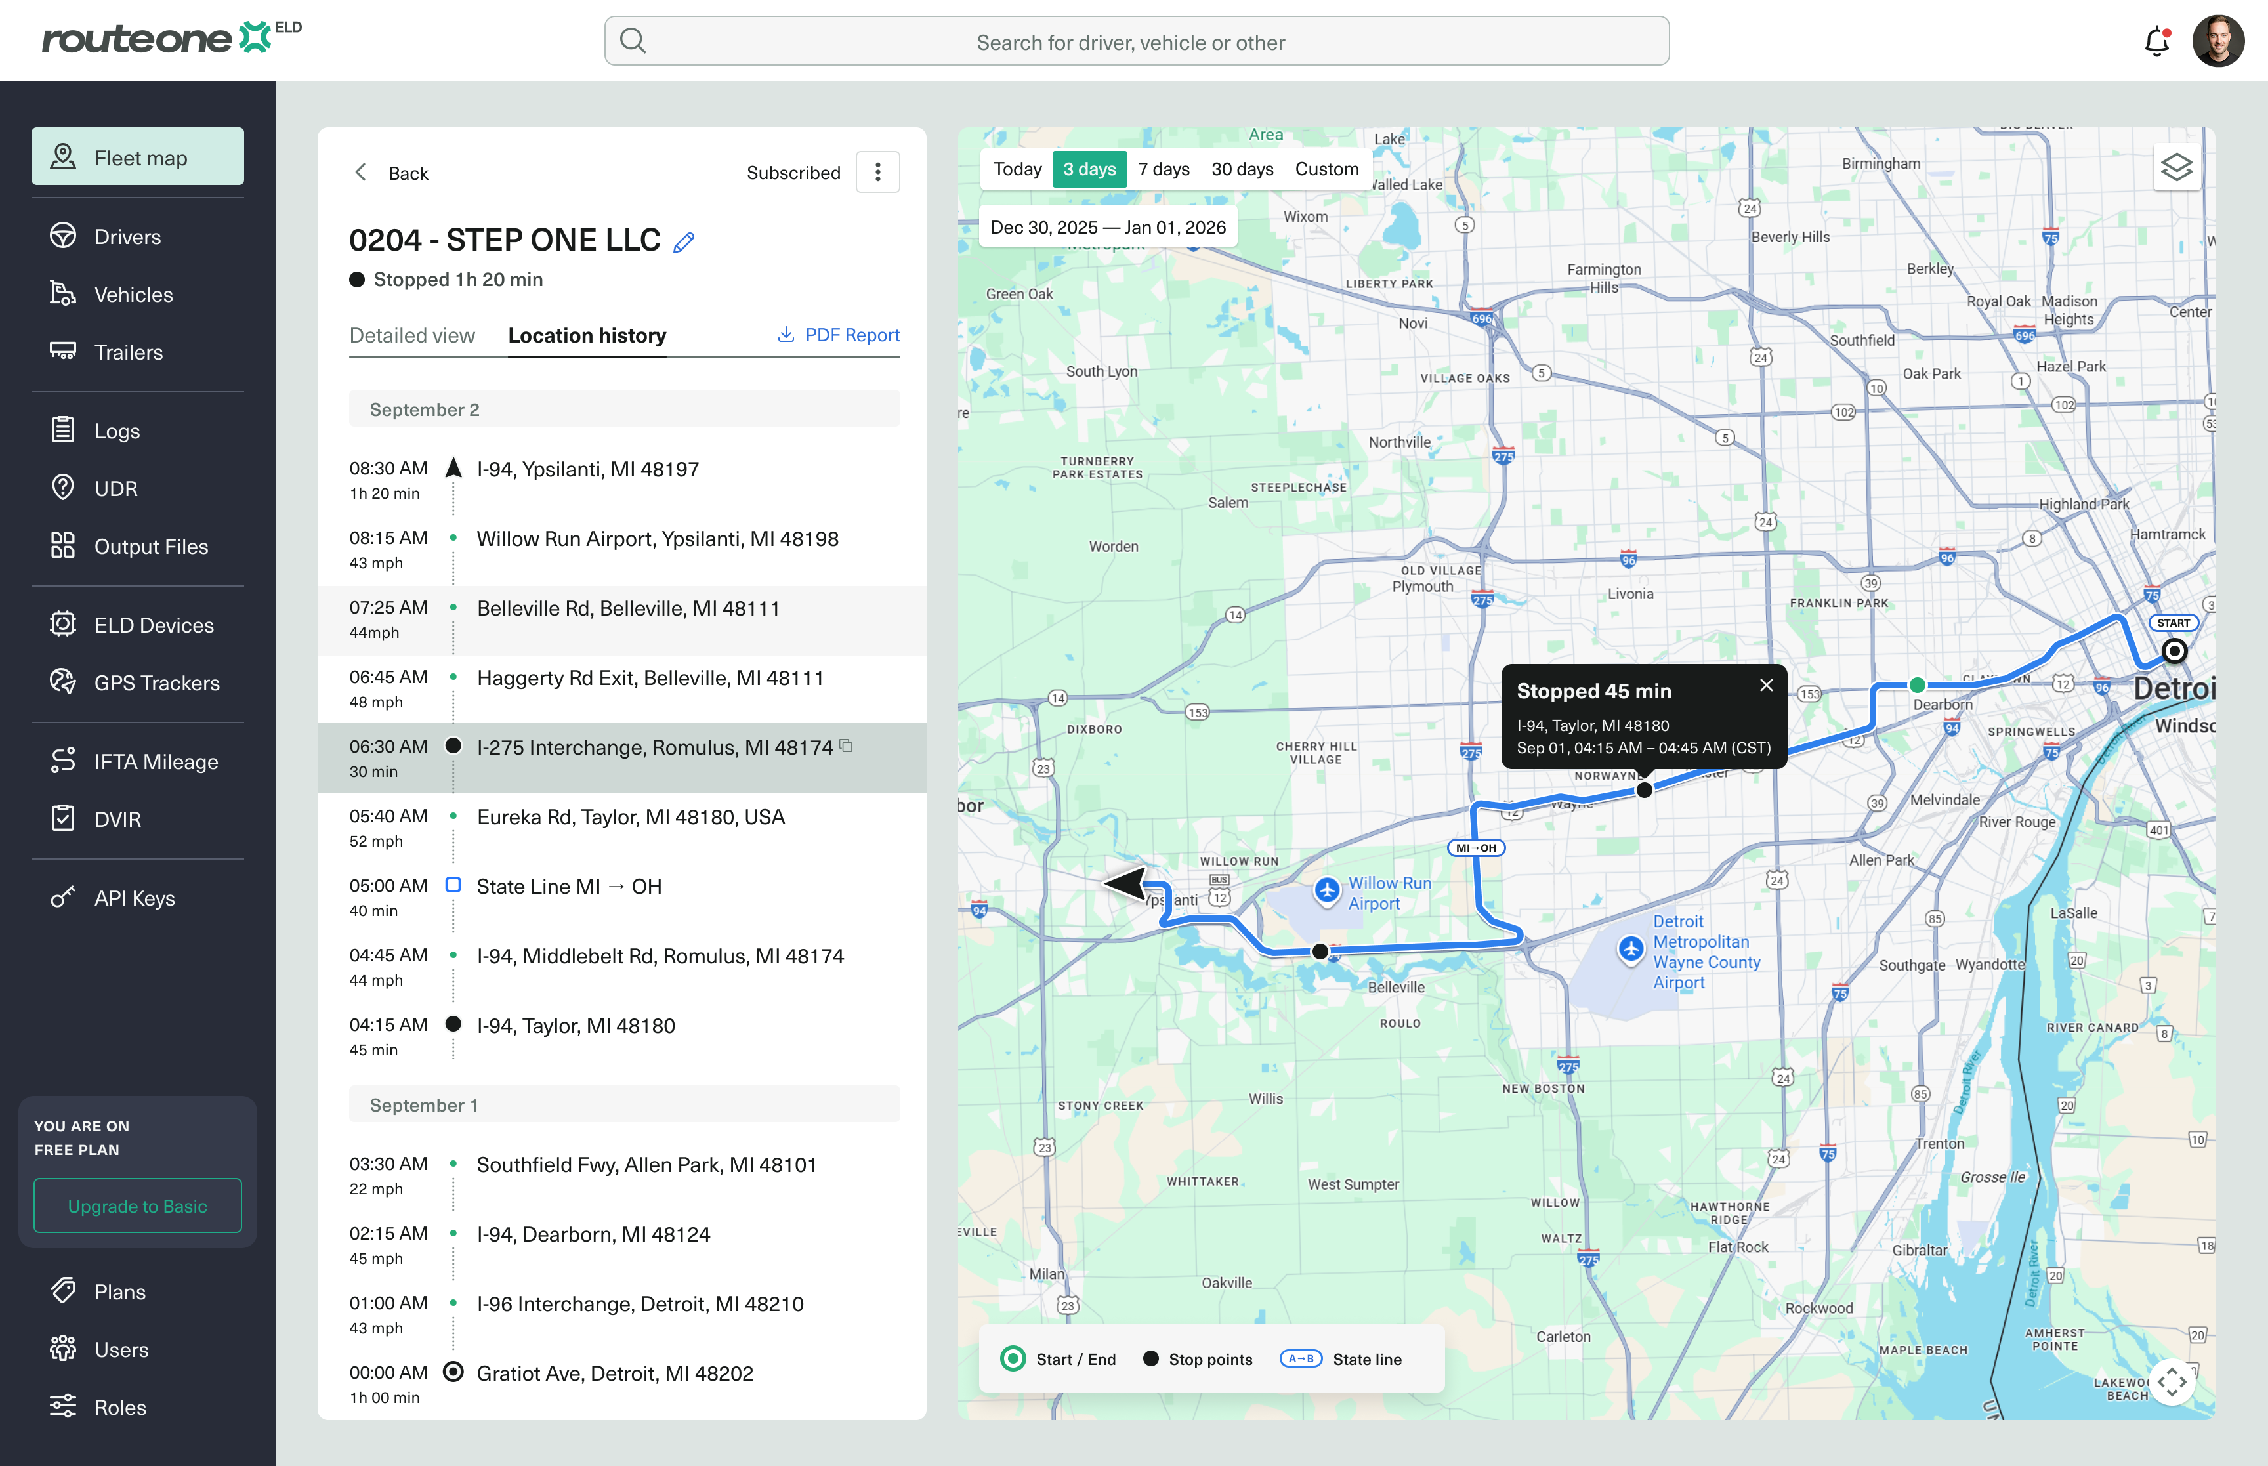Click the Output Files grid icon

[63, 545]
